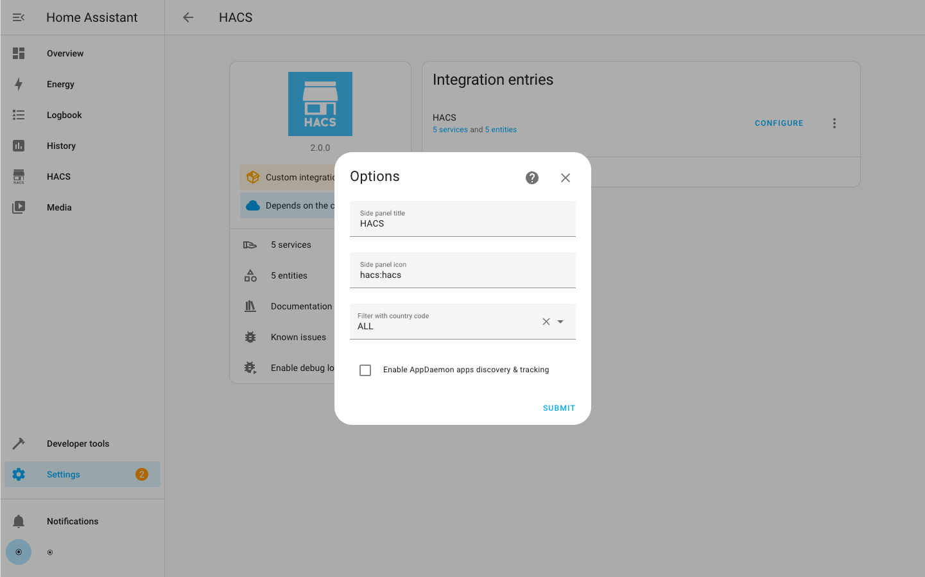Click the SUBMIT button

(x=558, y=408)
